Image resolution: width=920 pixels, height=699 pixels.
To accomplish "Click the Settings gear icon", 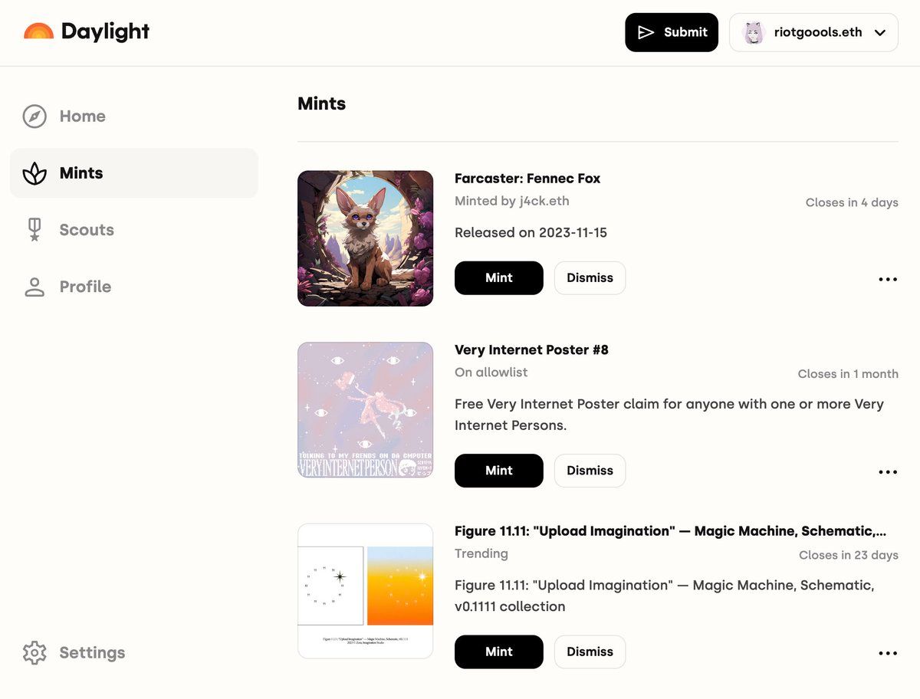I will click(34, 653).
